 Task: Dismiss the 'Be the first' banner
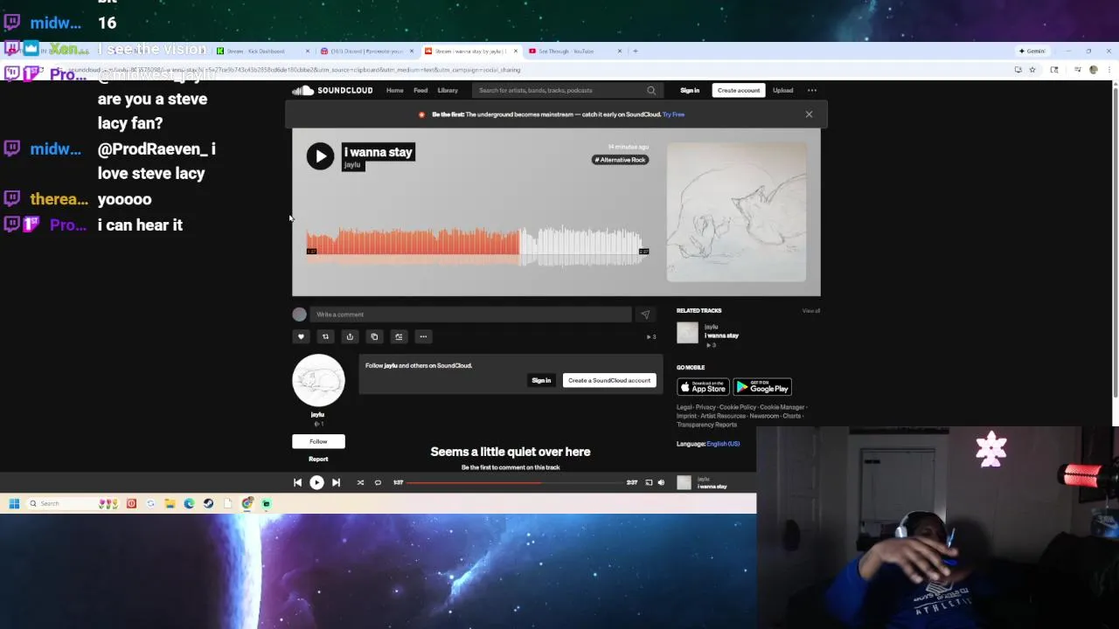809,114
